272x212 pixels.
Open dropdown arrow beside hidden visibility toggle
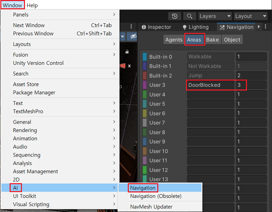(123, 36)
